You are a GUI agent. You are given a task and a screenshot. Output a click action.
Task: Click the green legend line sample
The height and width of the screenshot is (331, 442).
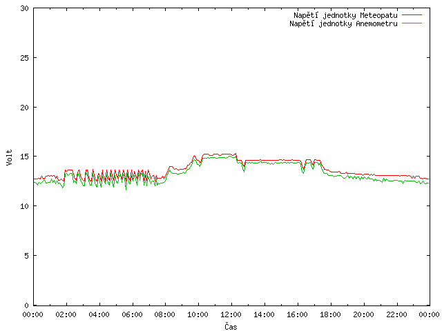coord(412,23)
